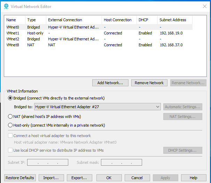
Task: Click the Cancel button
Action: [137, 178]
